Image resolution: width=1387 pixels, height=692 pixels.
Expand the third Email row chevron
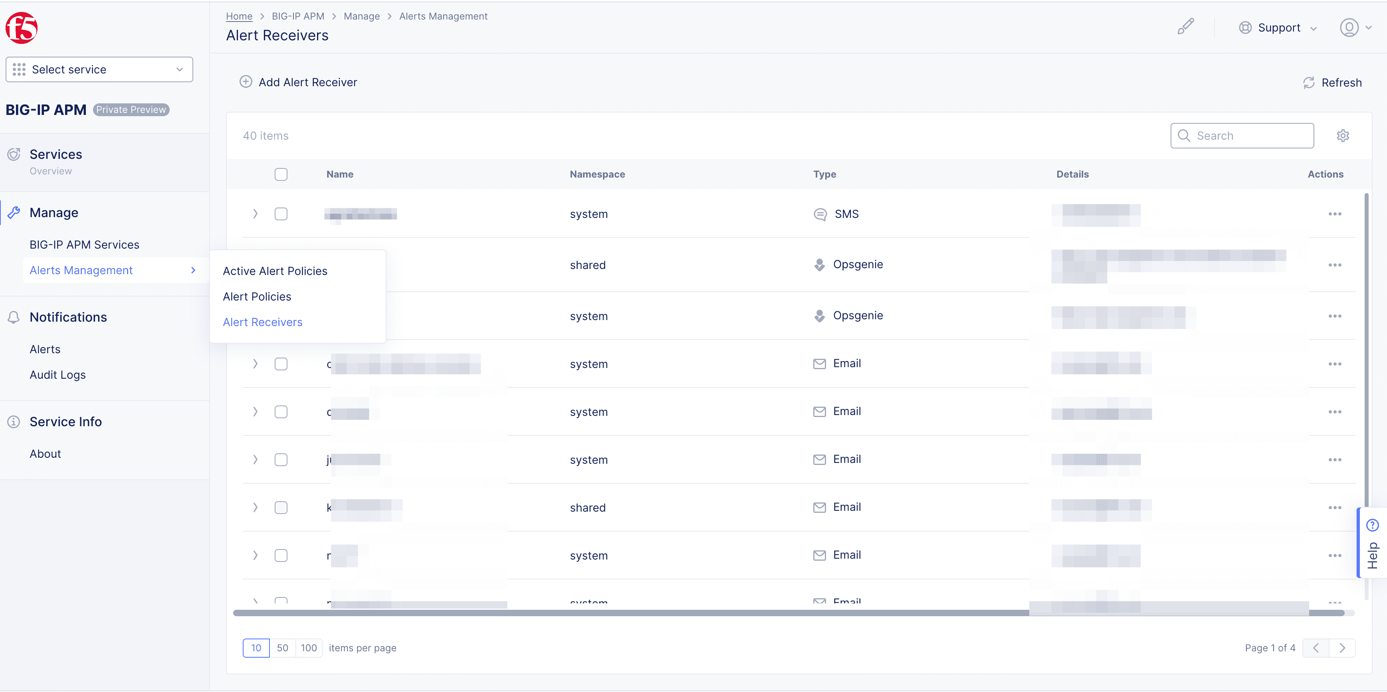pyautogui.click(x=255, y=460)
